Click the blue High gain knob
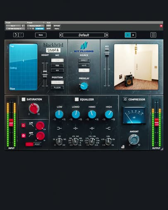 coord(109,114)
